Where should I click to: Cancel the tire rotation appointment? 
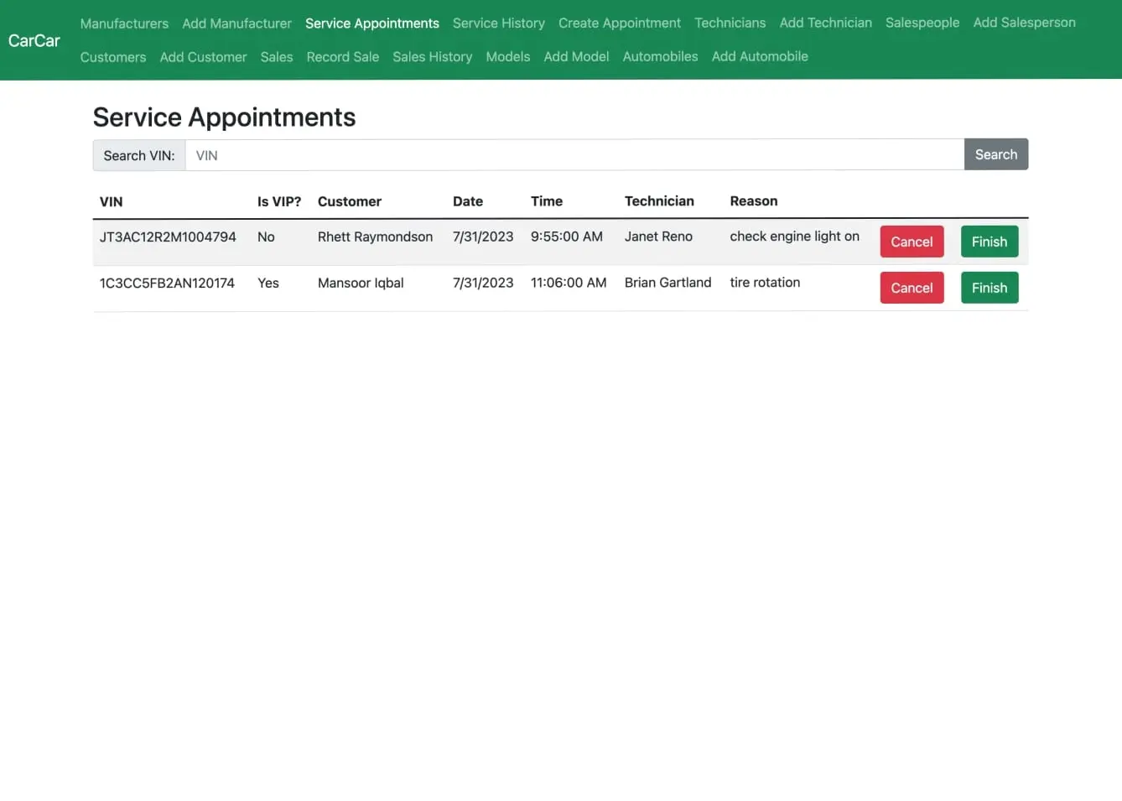(x=911, y=288)
